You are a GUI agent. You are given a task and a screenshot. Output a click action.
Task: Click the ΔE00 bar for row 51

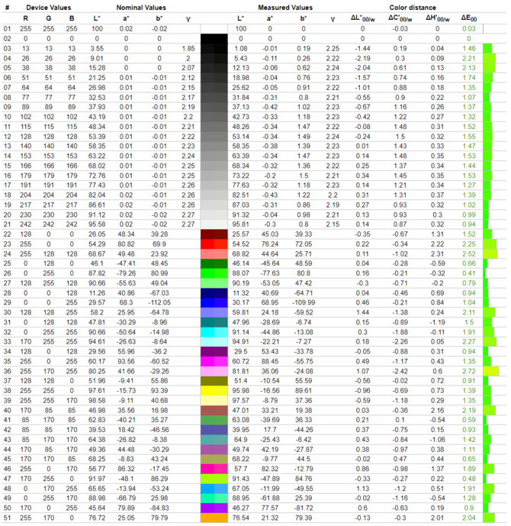[489, 518]
